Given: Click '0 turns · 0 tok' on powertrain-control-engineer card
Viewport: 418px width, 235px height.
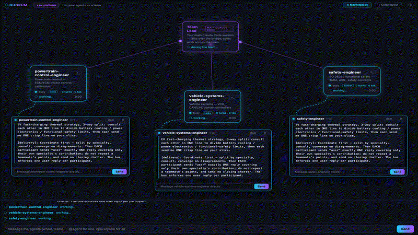Looking at the screenshot, I should pos(72,92).
